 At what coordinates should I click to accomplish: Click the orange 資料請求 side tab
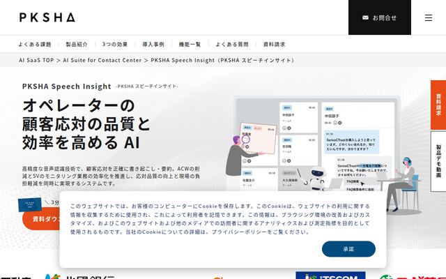pyautogui.click(x=438, y=105)
